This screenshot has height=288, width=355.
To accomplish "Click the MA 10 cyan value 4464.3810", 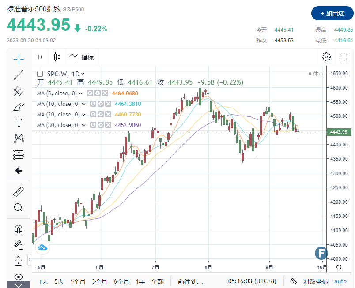I will click(128, 104).
